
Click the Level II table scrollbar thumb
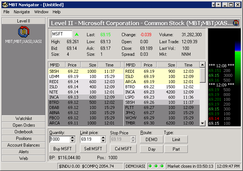(202, 75)
